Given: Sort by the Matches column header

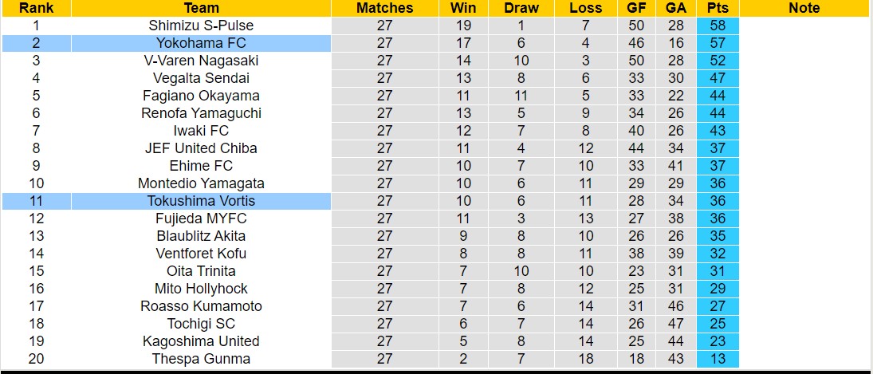Looking at the screenshot, I should [384, 8].
